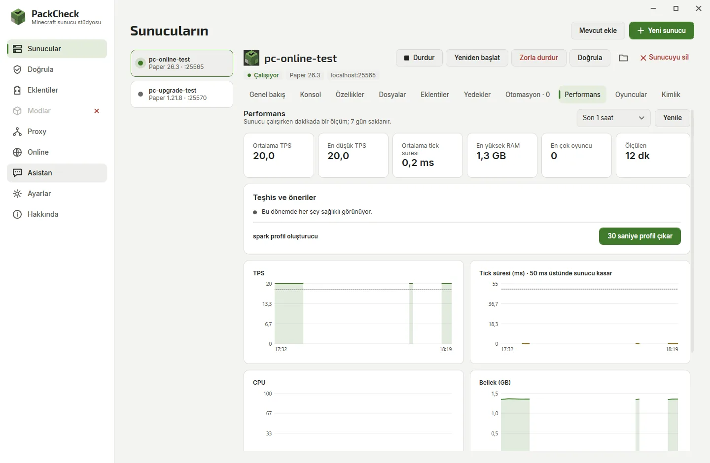
Task: Click the Yeniden başlat button
Action: point(477,58)
